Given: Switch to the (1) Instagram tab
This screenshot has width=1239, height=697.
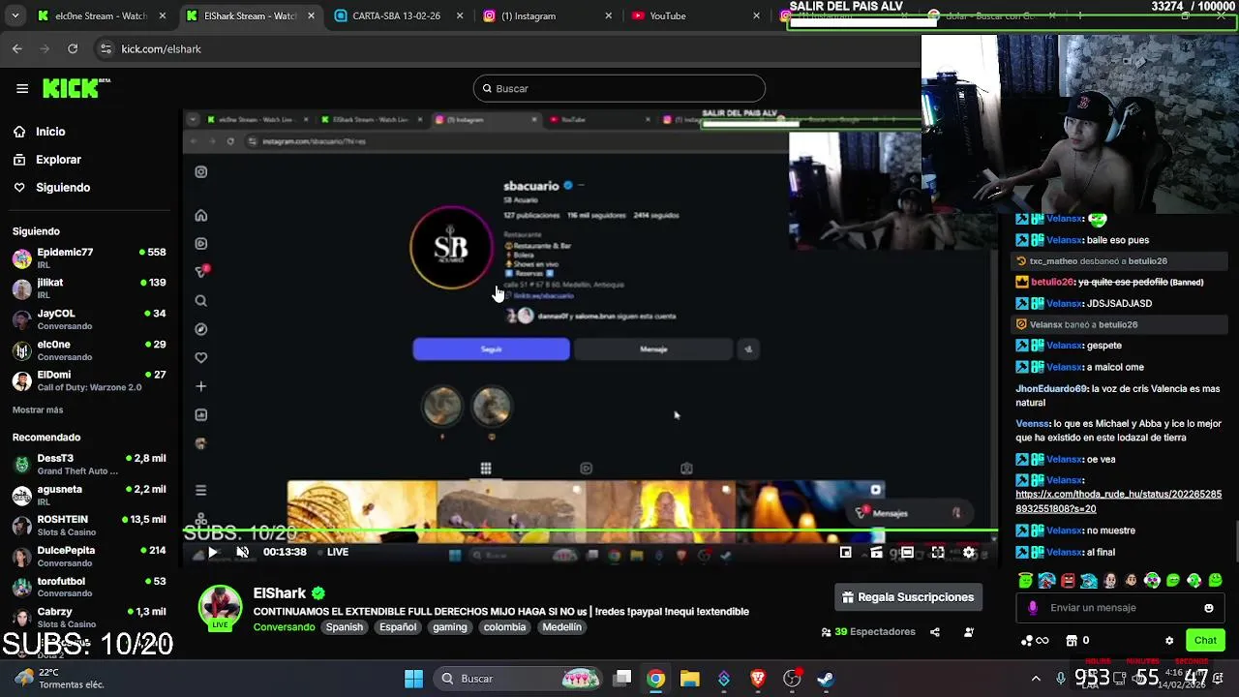Looking at the screenshot, I should [547, 15].
